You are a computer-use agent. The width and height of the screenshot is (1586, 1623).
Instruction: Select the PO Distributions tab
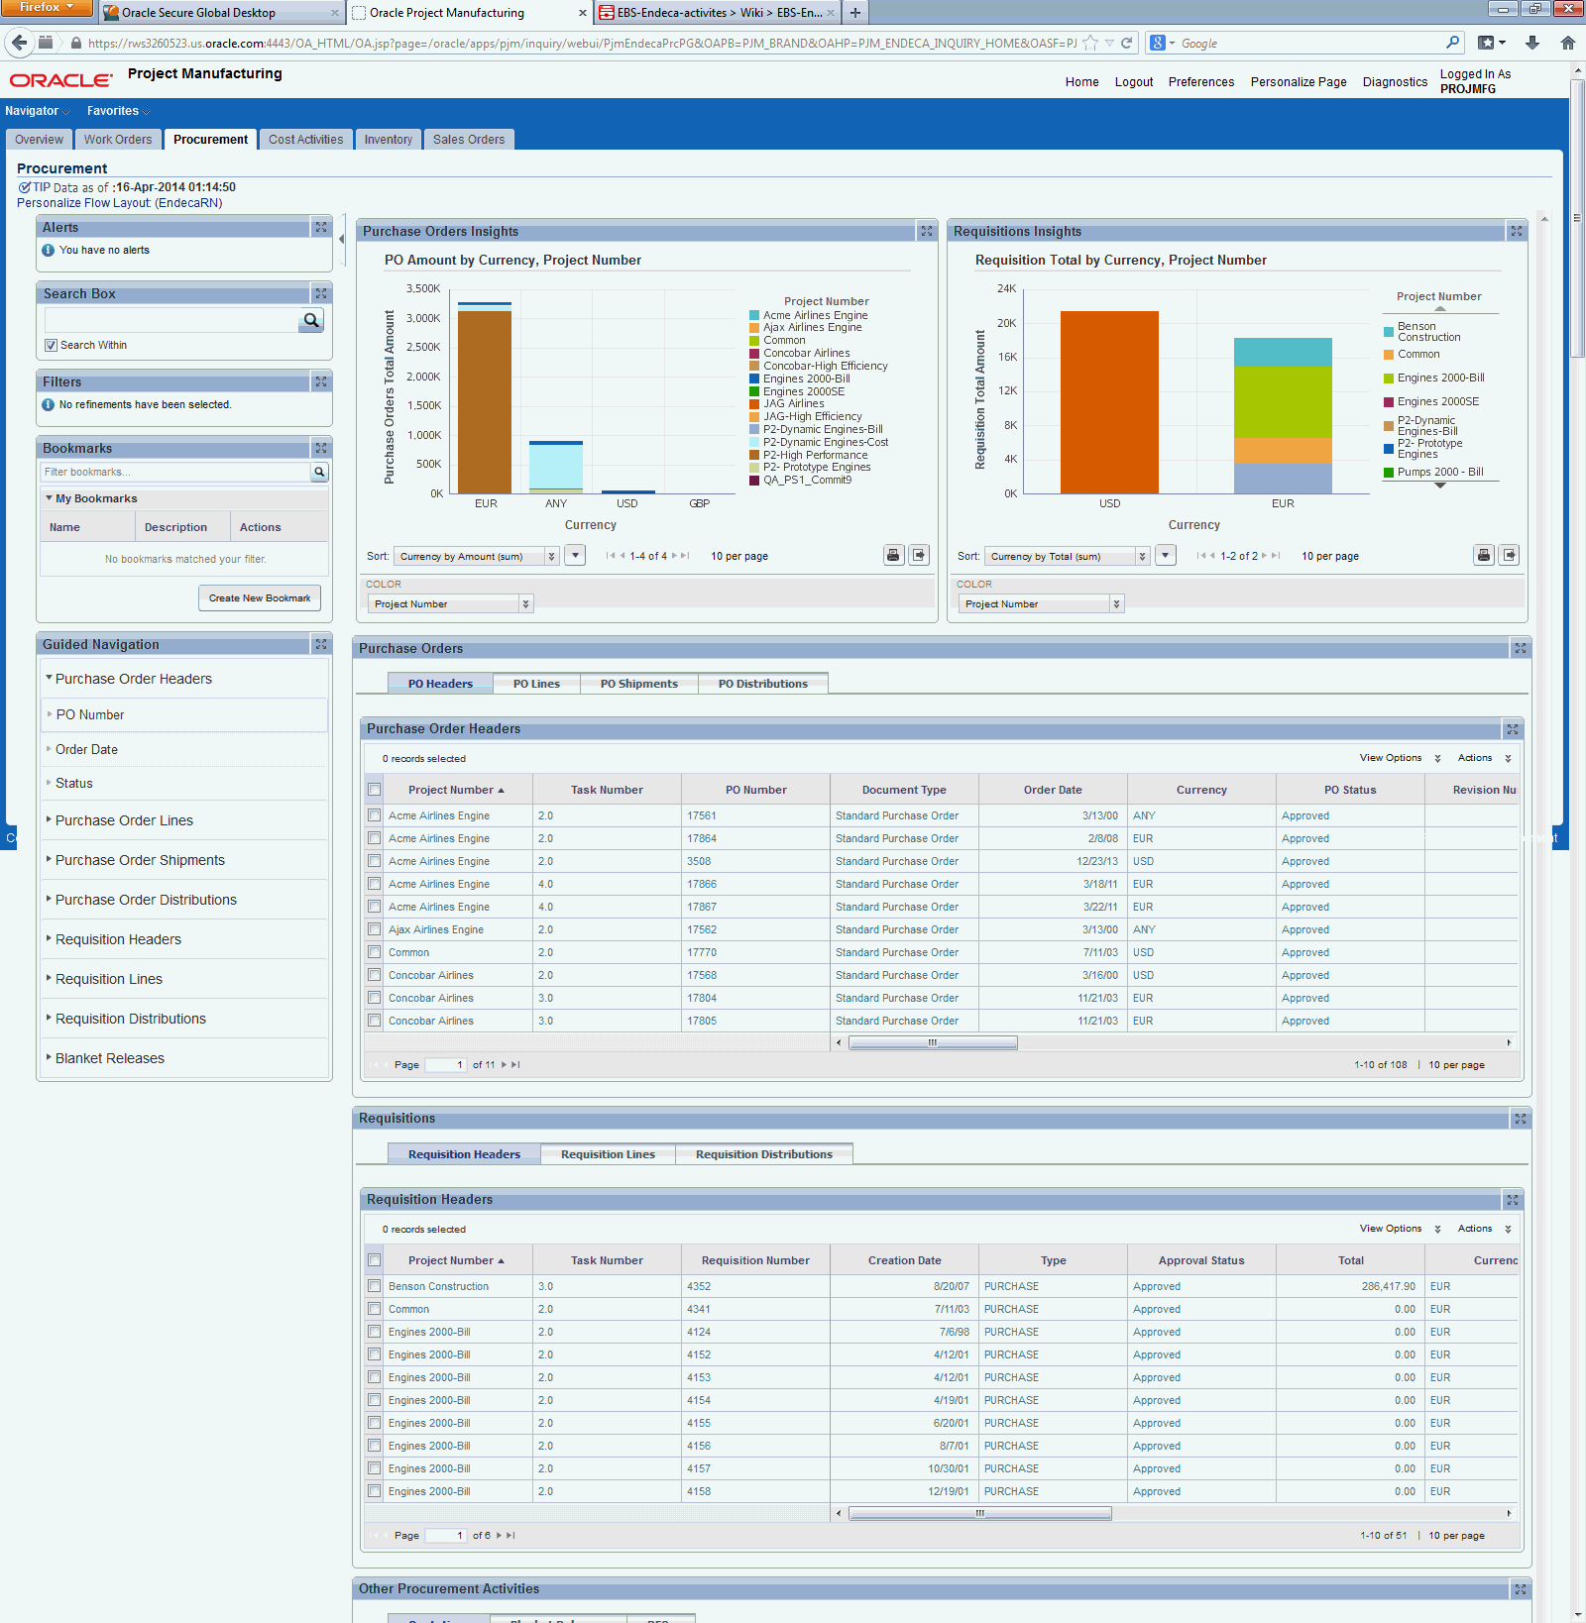[763, 684]
